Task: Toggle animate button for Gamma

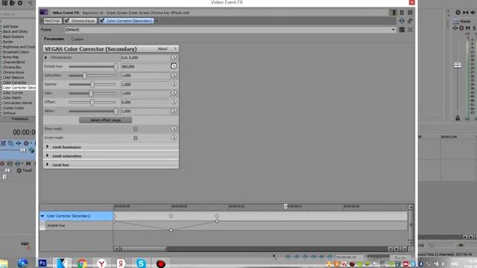Action: point(174,84)
